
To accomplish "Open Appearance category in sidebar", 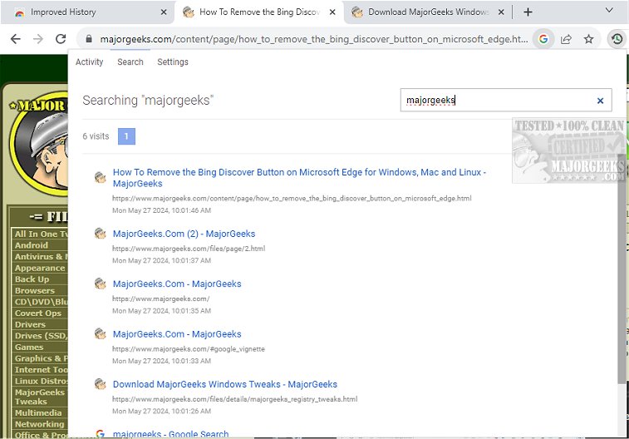I will [x=40, y=268].
